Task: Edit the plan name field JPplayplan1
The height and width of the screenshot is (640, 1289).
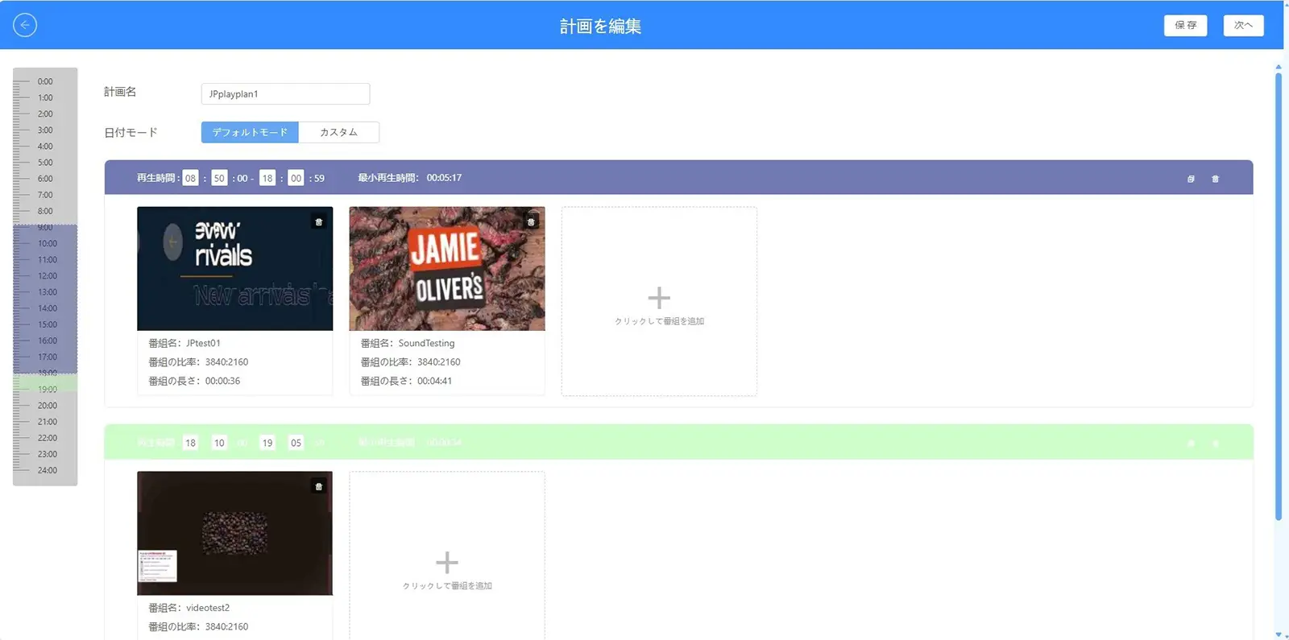Action: point(285,93)
